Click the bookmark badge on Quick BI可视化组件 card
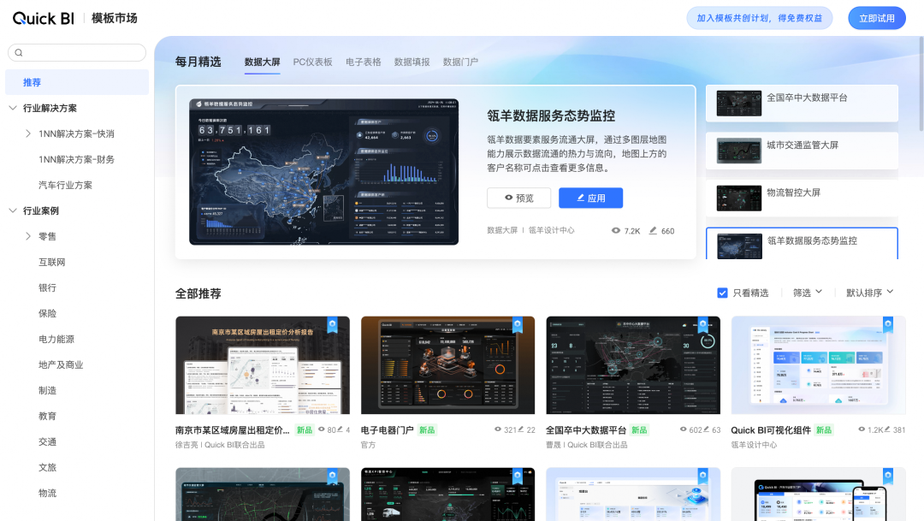This screenshot has height=521, width=924. click(x=888, y=325)
